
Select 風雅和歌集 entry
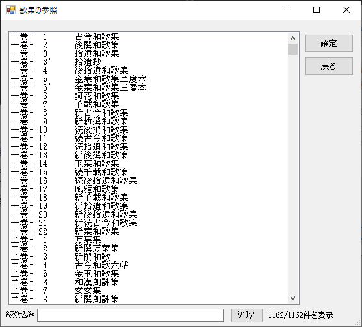(149, 189)
